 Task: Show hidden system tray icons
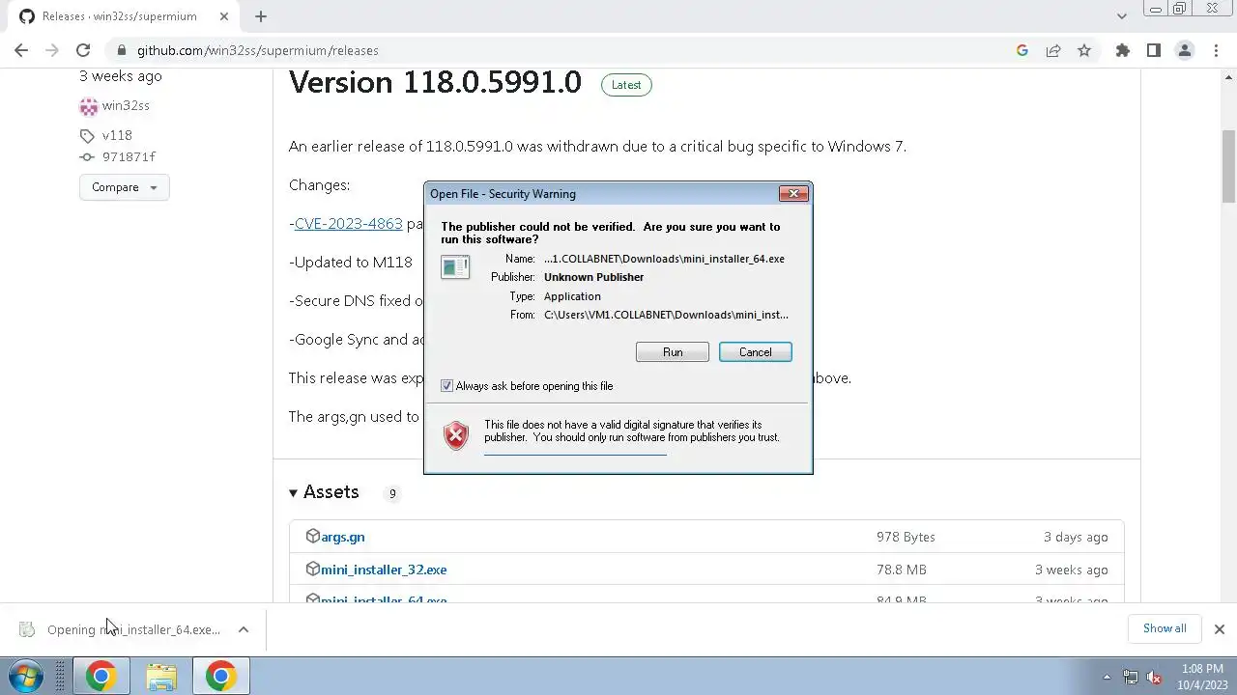[1108, 677]
